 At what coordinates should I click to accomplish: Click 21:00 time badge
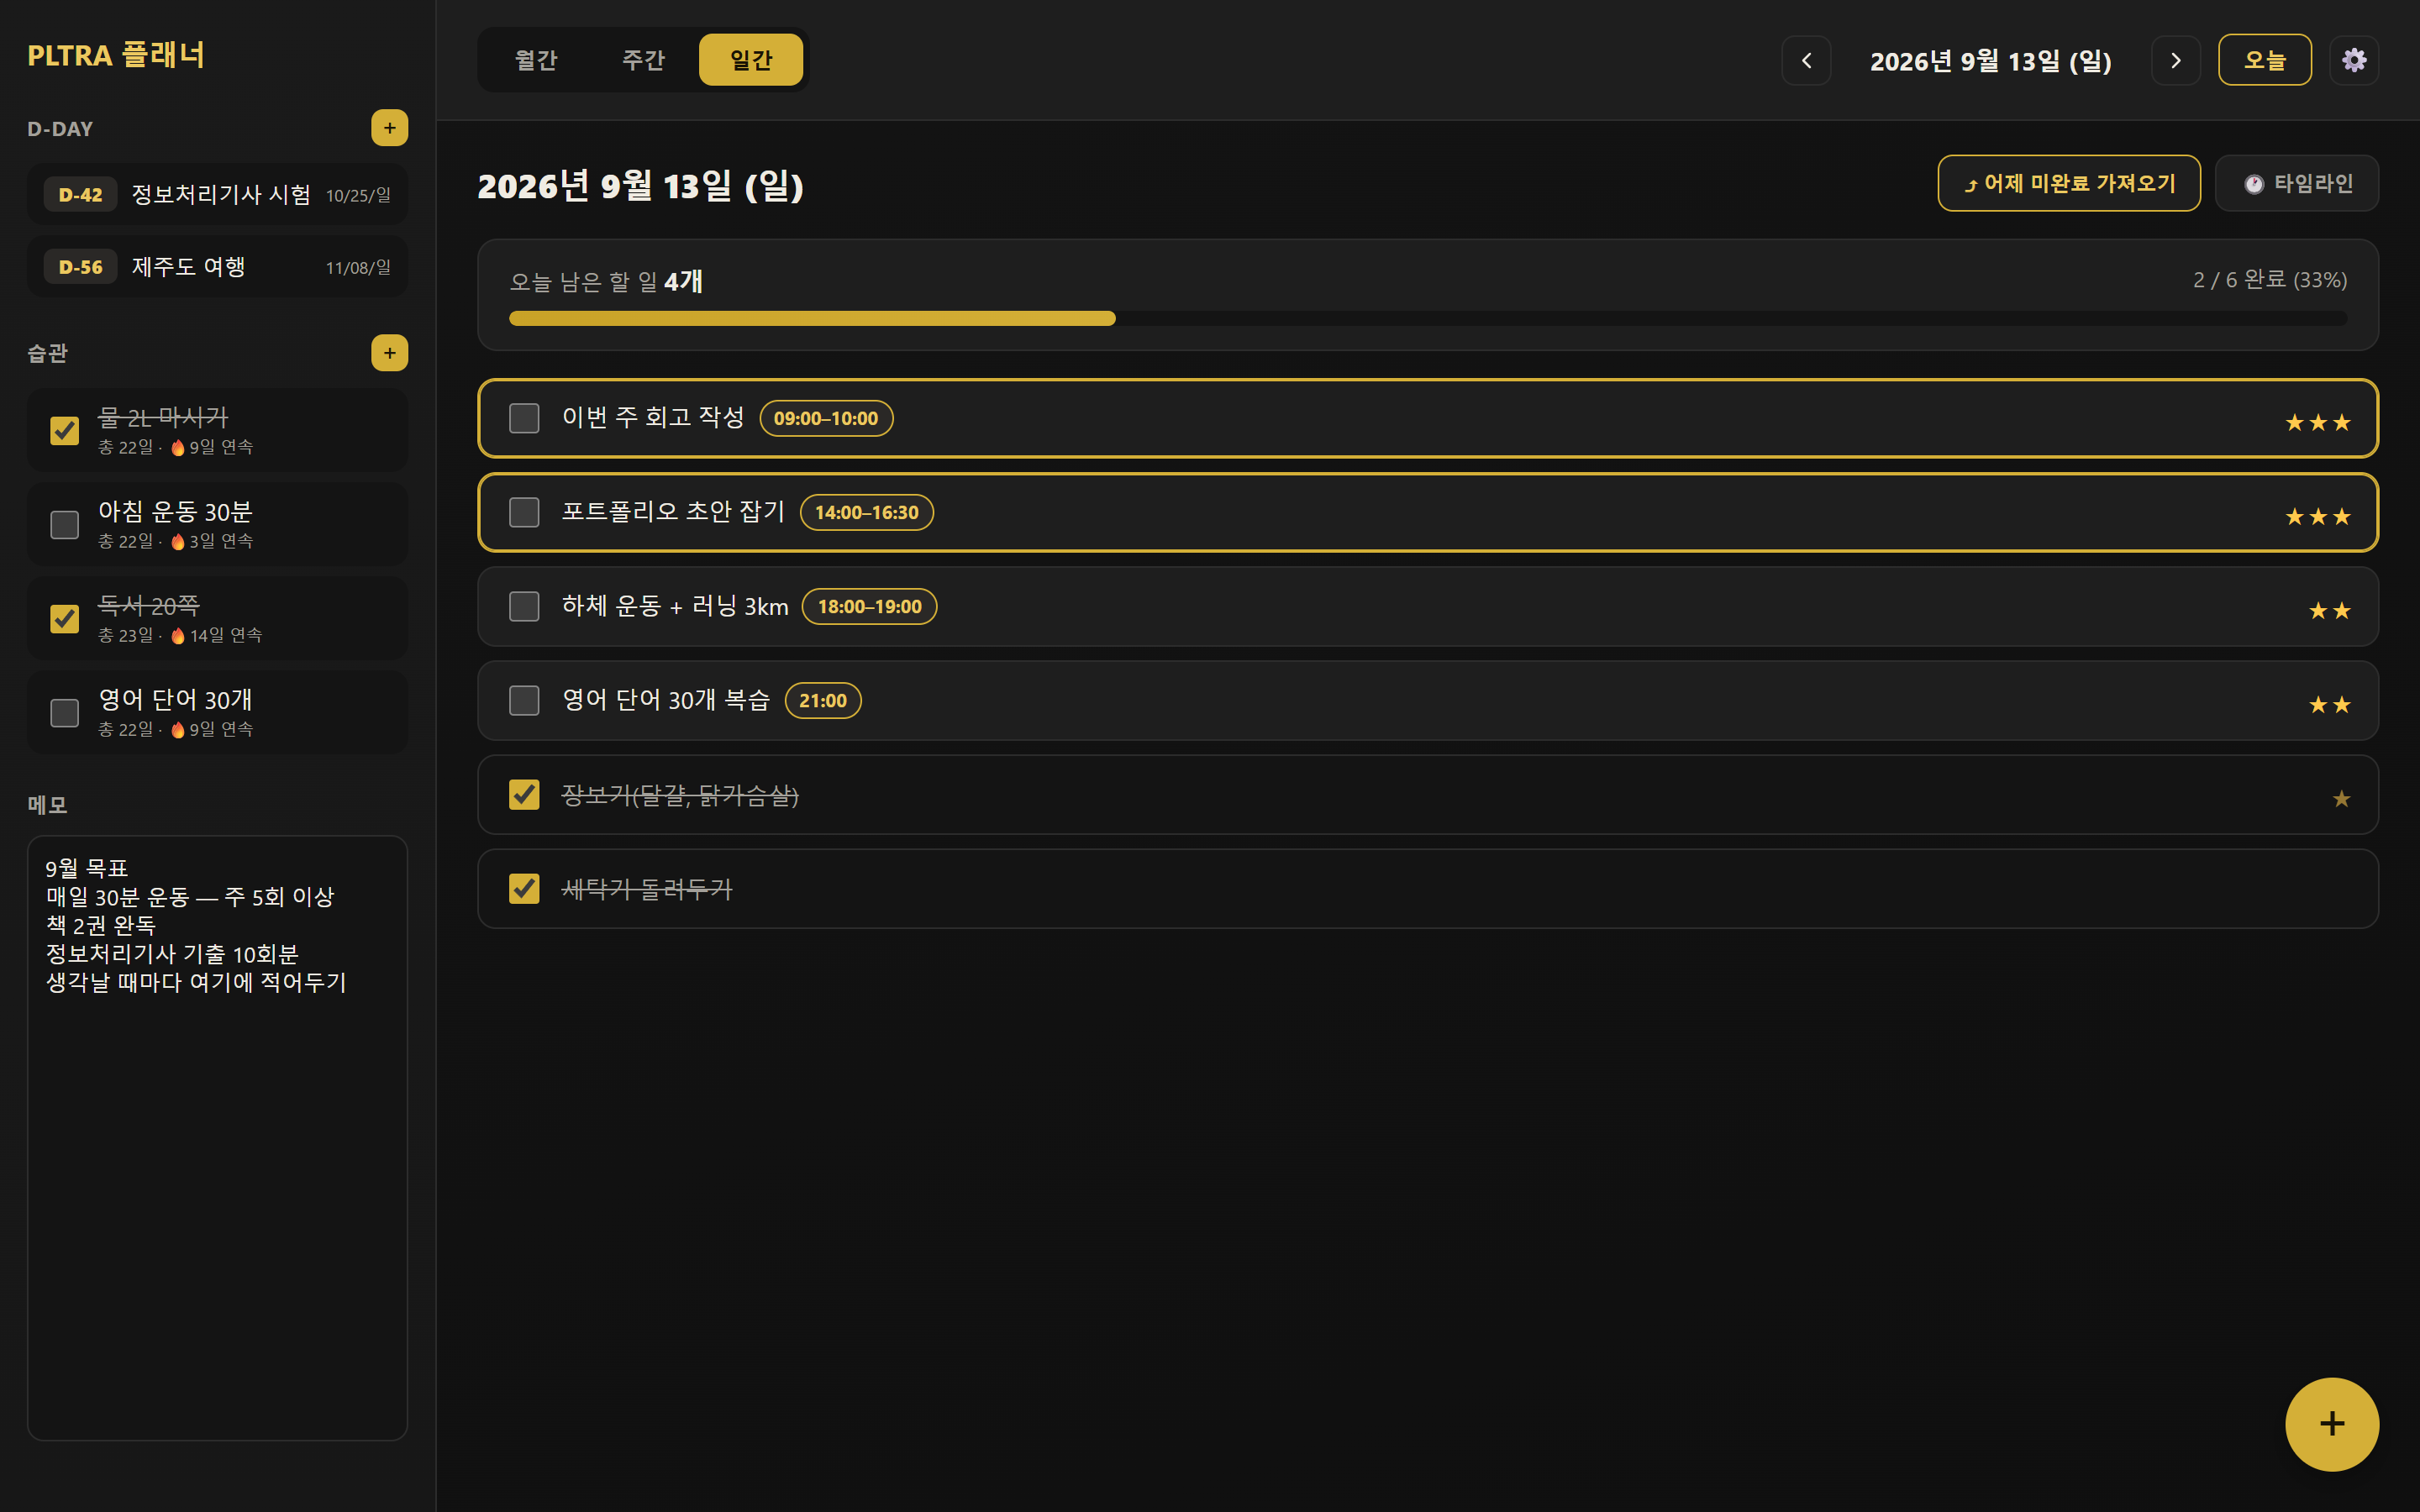click(x=822, y=700)
